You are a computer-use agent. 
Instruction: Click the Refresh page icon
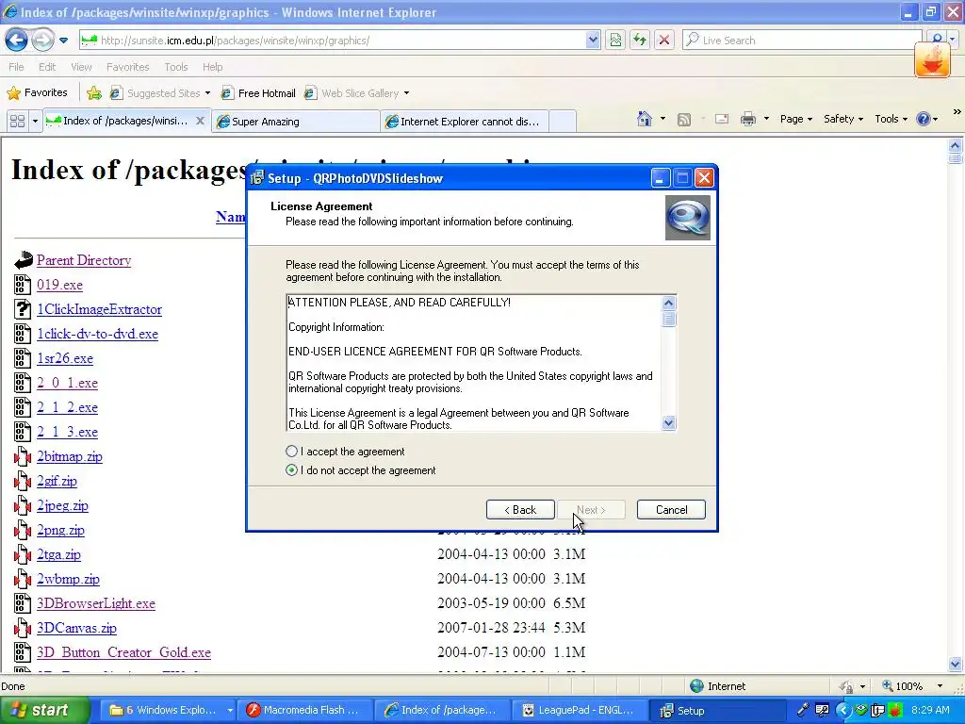(640, 41)
